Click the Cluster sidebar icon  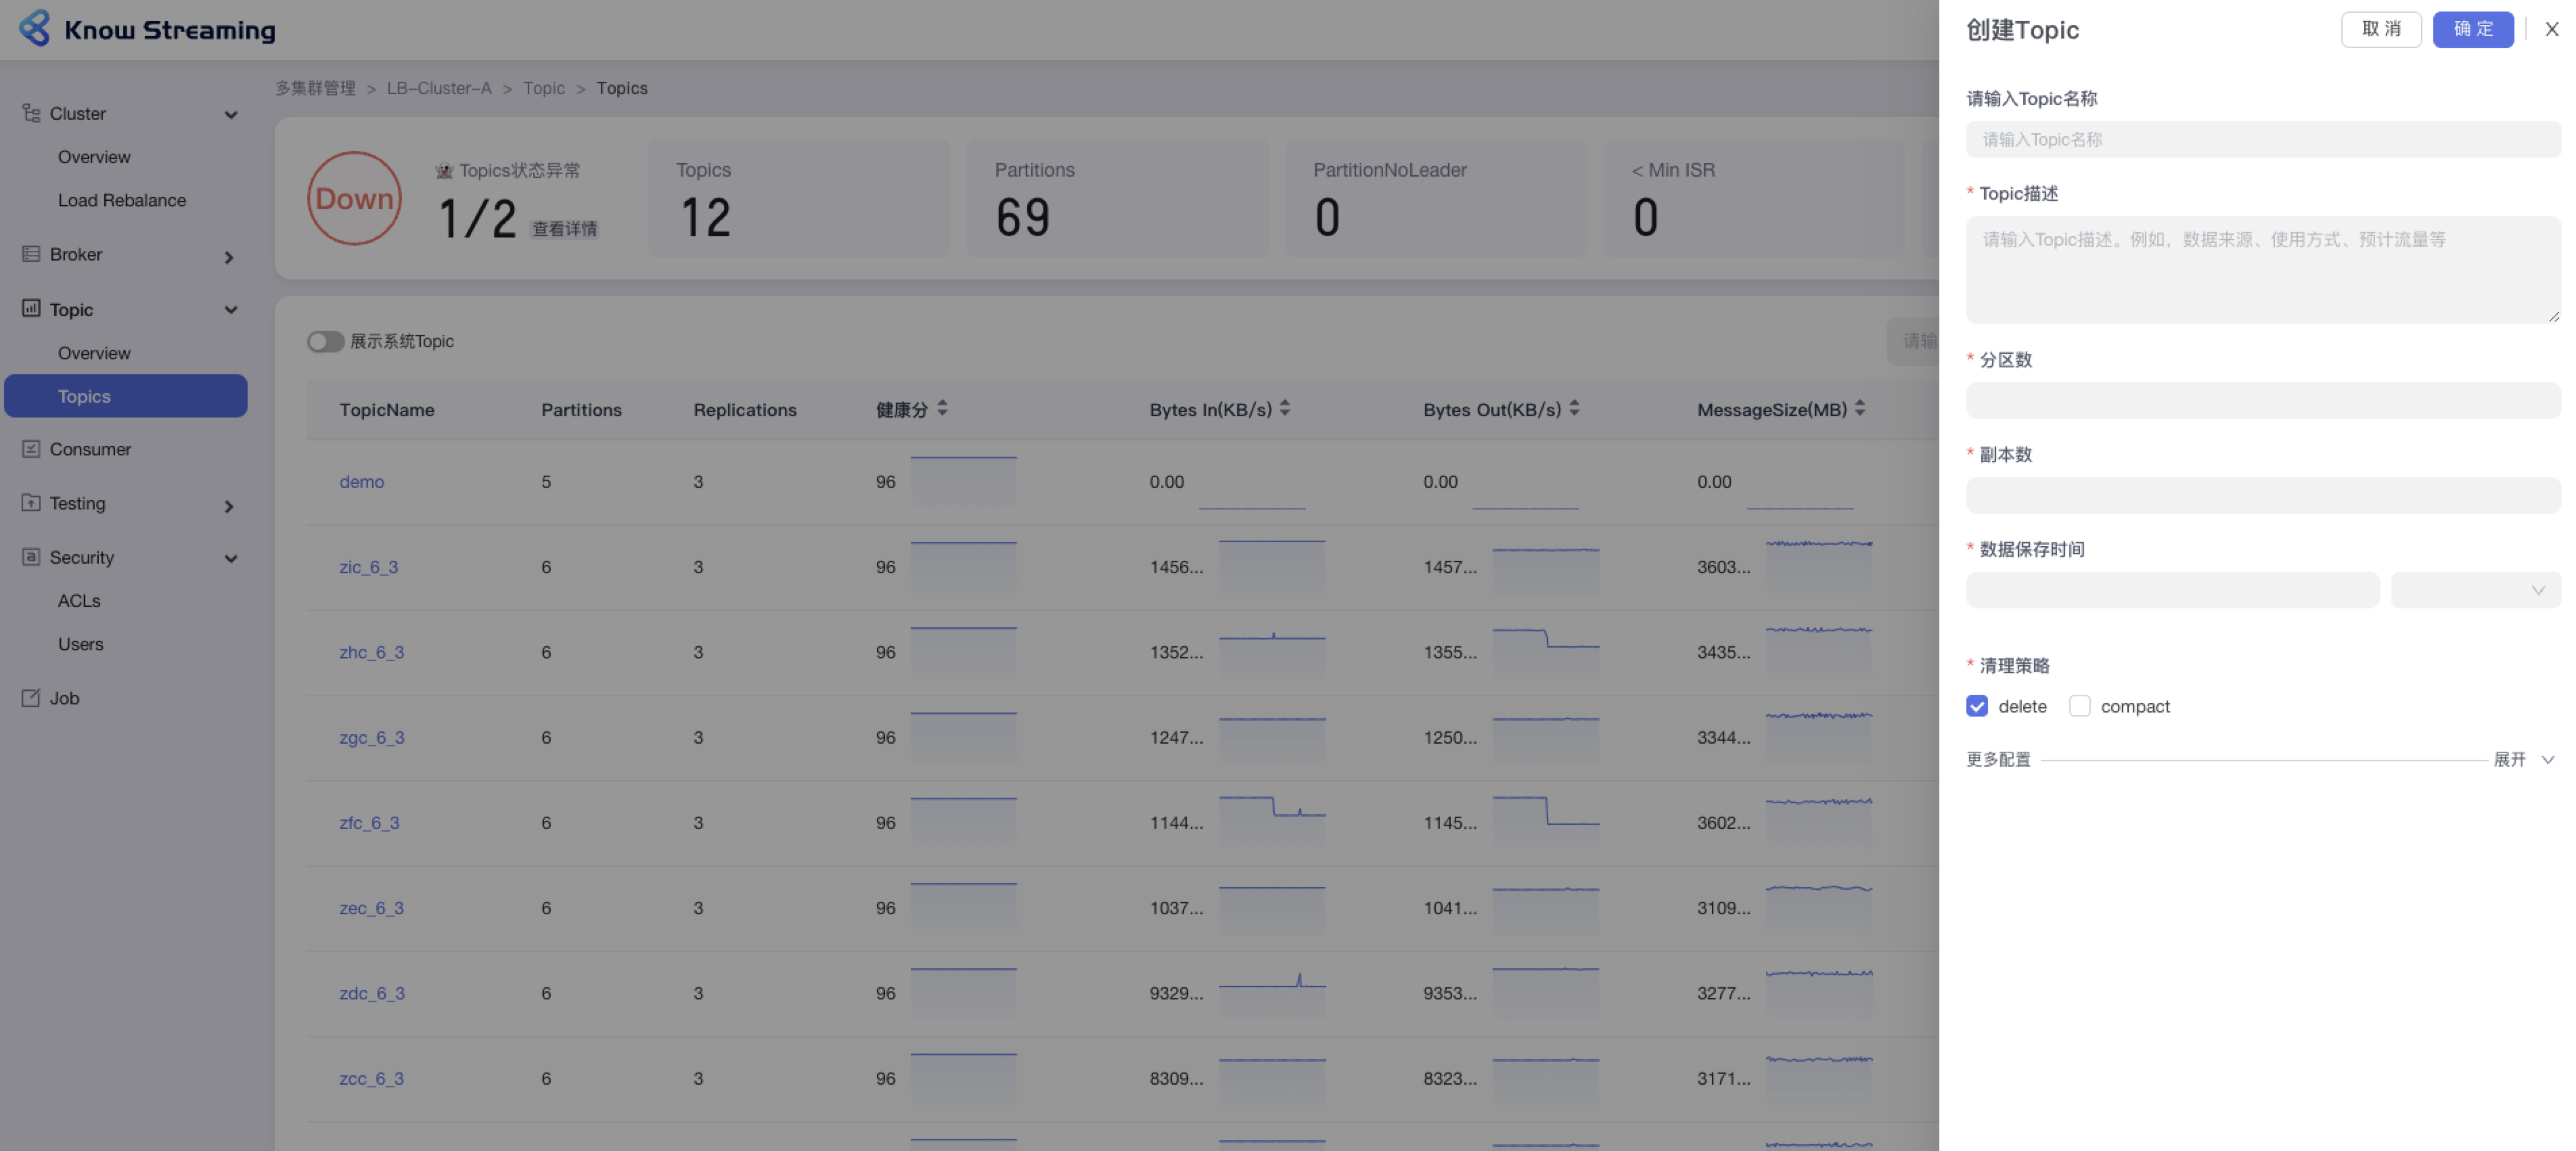click(31, 113)
